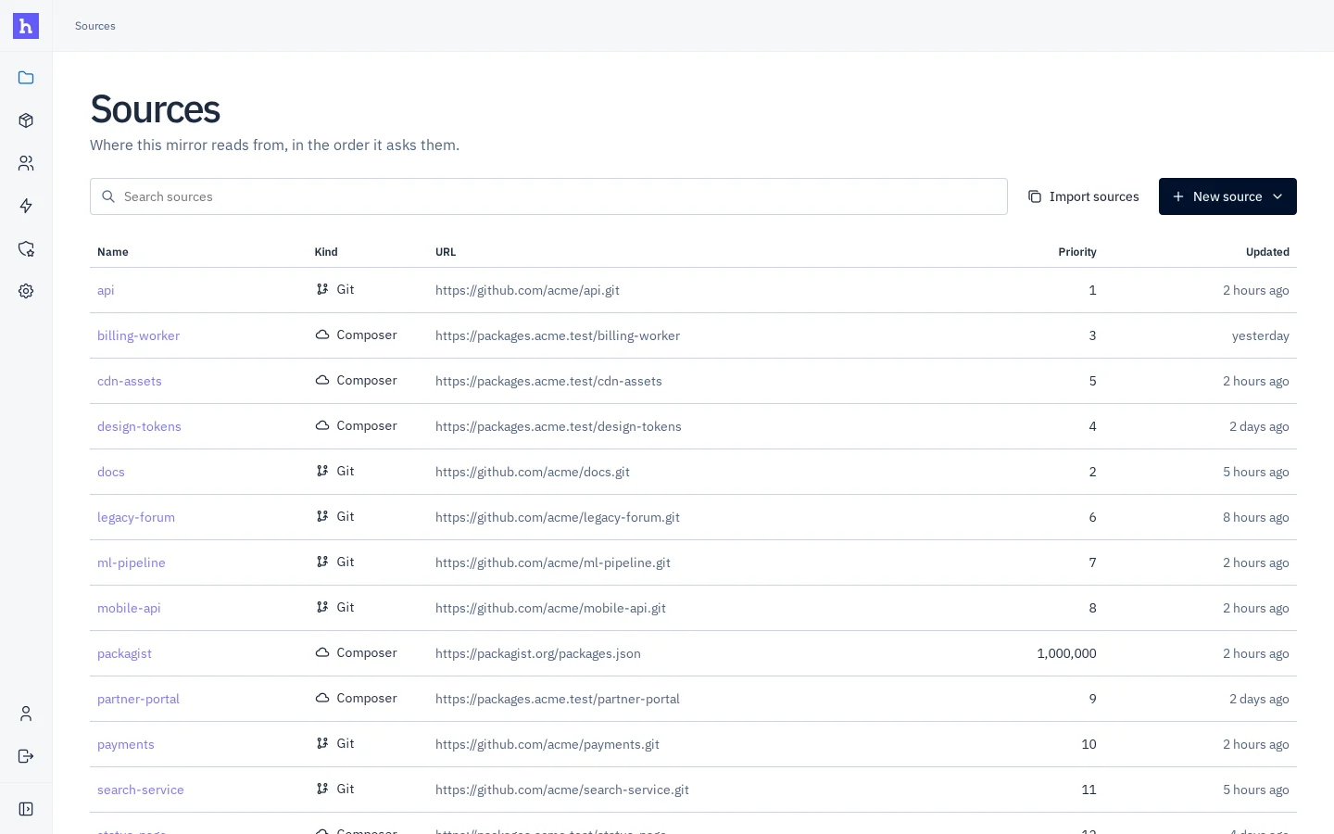Click the Import sources button
Screen dimensions: 1334x834
click(1083, 196)
